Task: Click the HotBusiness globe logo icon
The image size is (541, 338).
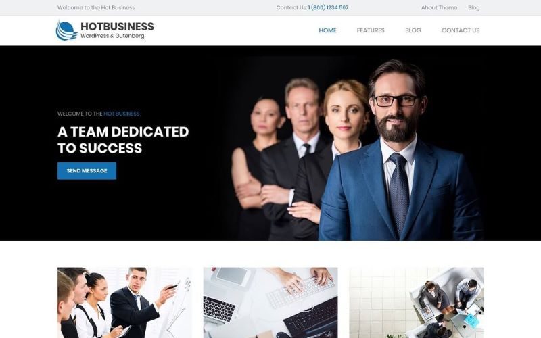Action: click(x=66, y=30)
